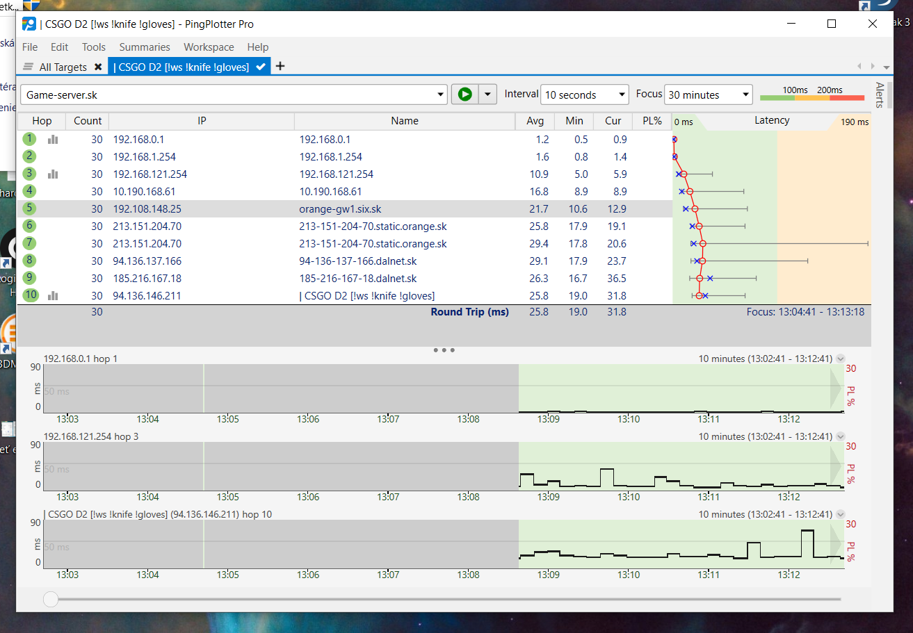Image resolution: width=913 pixels, height=633 pixels.
Task: Click the checkmark on CSGO D2 tab
Action: [x=261, y=67]
